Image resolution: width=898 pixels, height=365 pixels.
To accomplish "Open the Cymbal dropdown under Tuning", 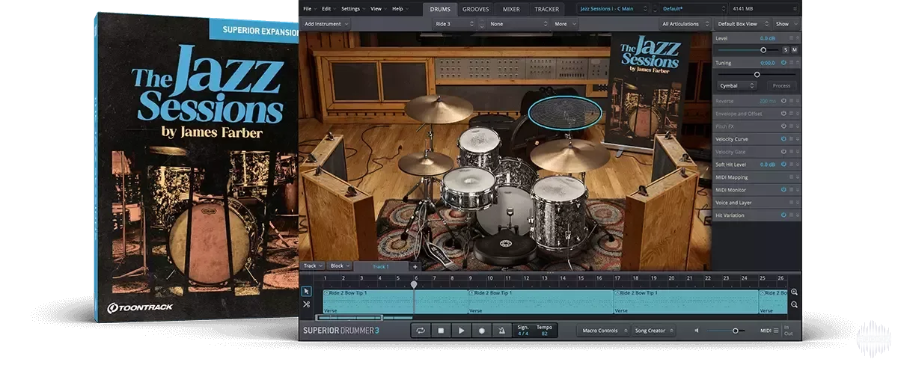I will (x=736, y=86).
